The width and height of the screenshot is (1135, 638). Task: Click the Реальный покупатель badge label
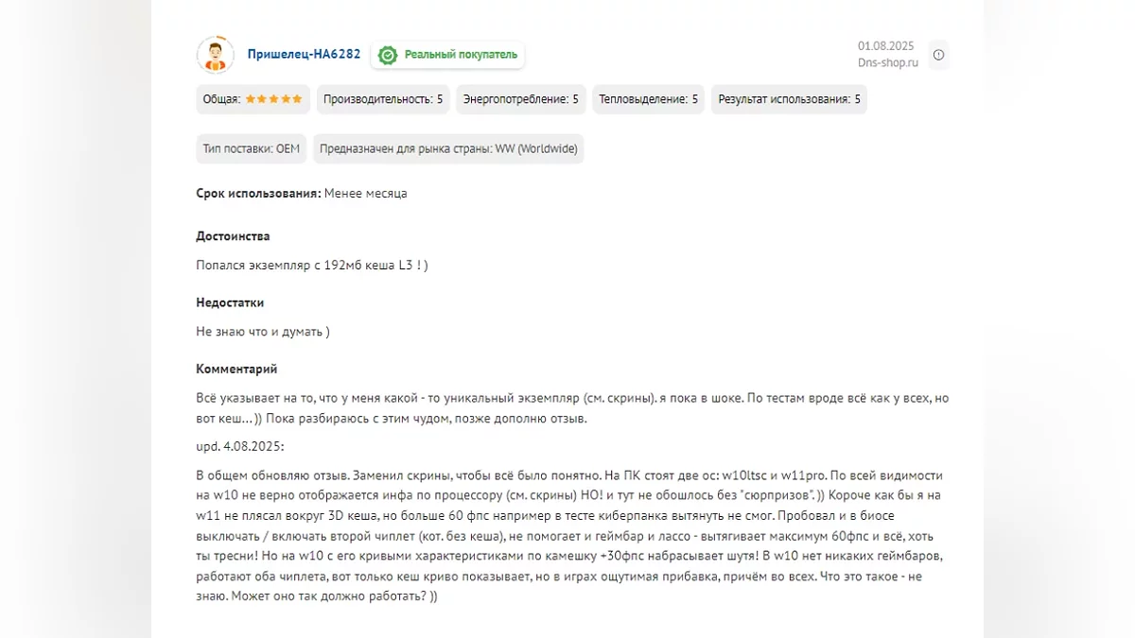(461, 55)
